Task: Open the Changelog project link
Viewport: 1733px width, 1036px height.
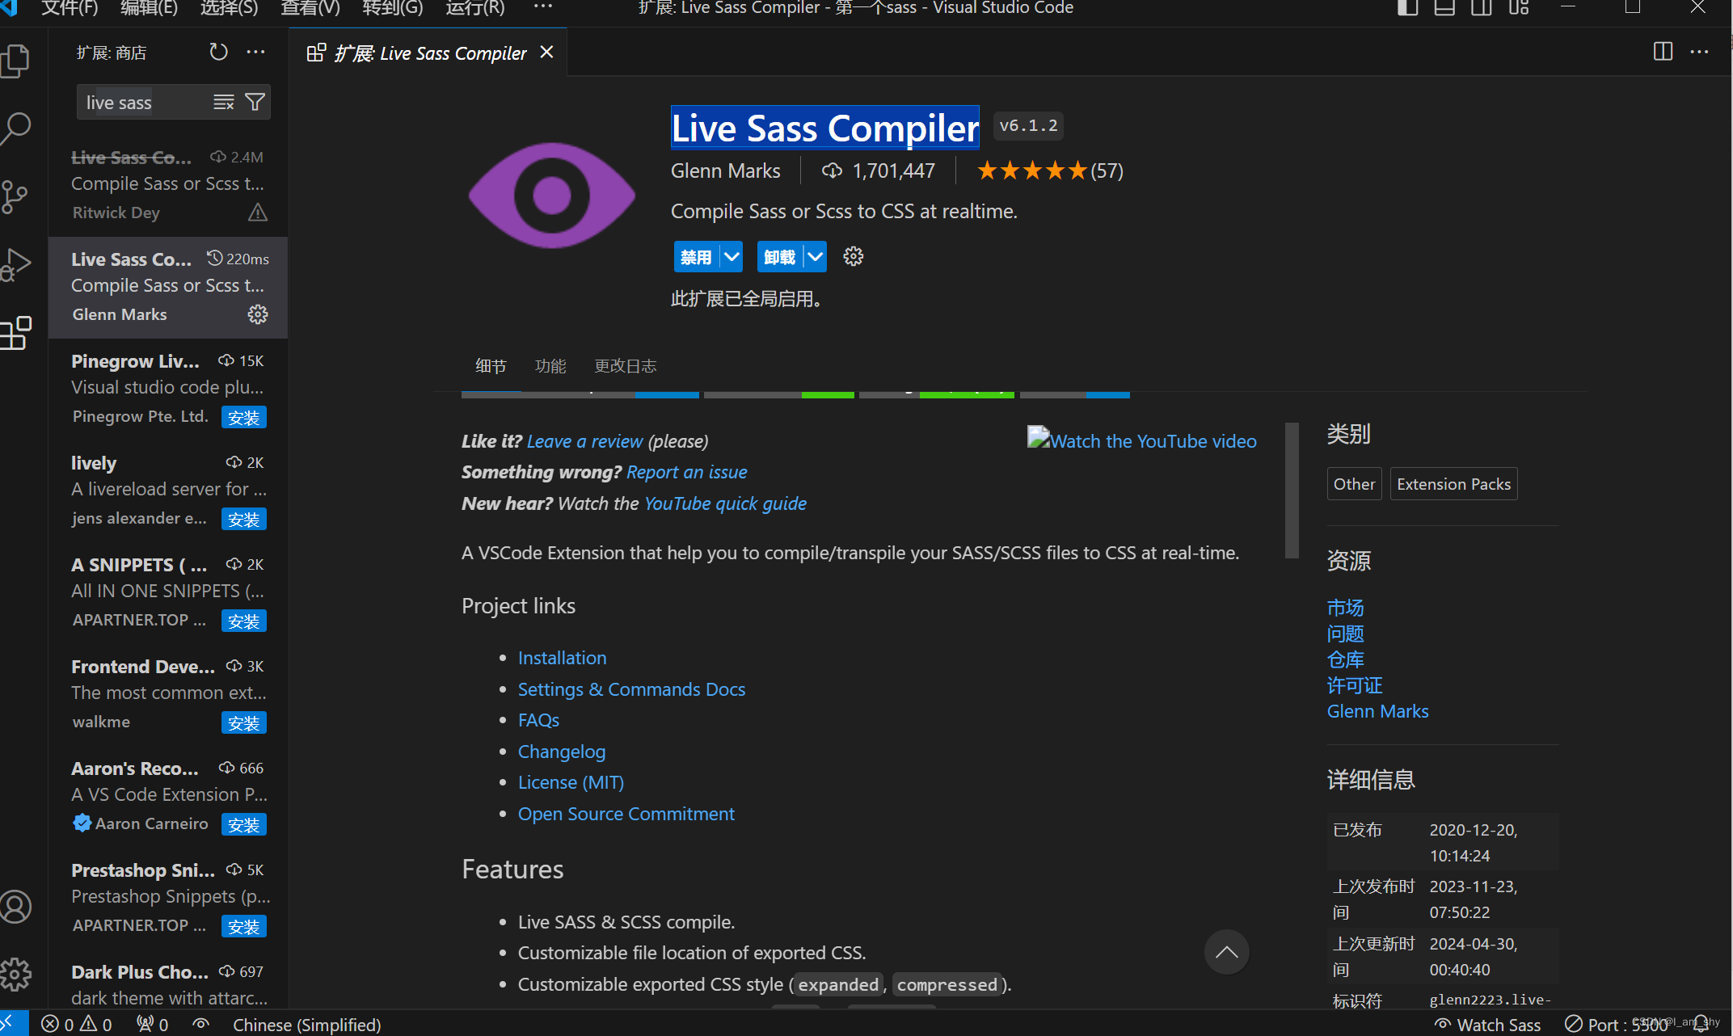Action: [x=562, y=752]
